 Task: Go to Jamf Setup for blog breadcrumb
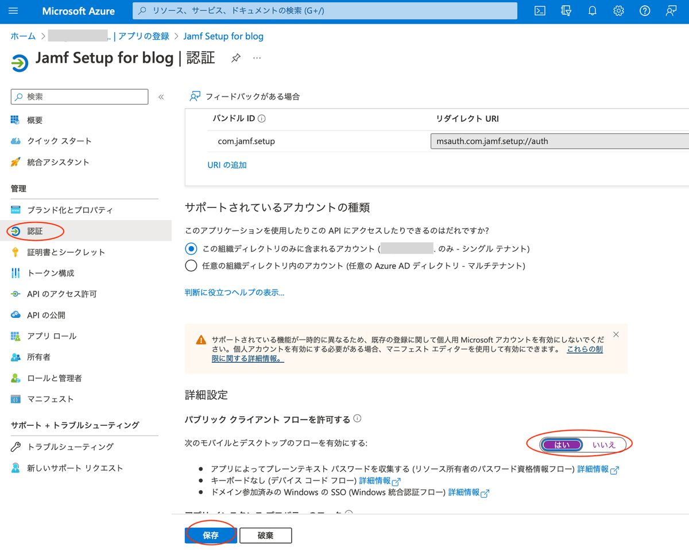(x=223, y=36)
